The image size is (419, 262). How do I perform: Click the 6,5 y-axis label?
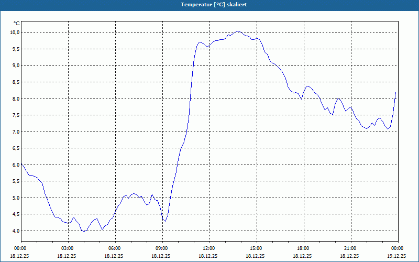pos(16,148)
